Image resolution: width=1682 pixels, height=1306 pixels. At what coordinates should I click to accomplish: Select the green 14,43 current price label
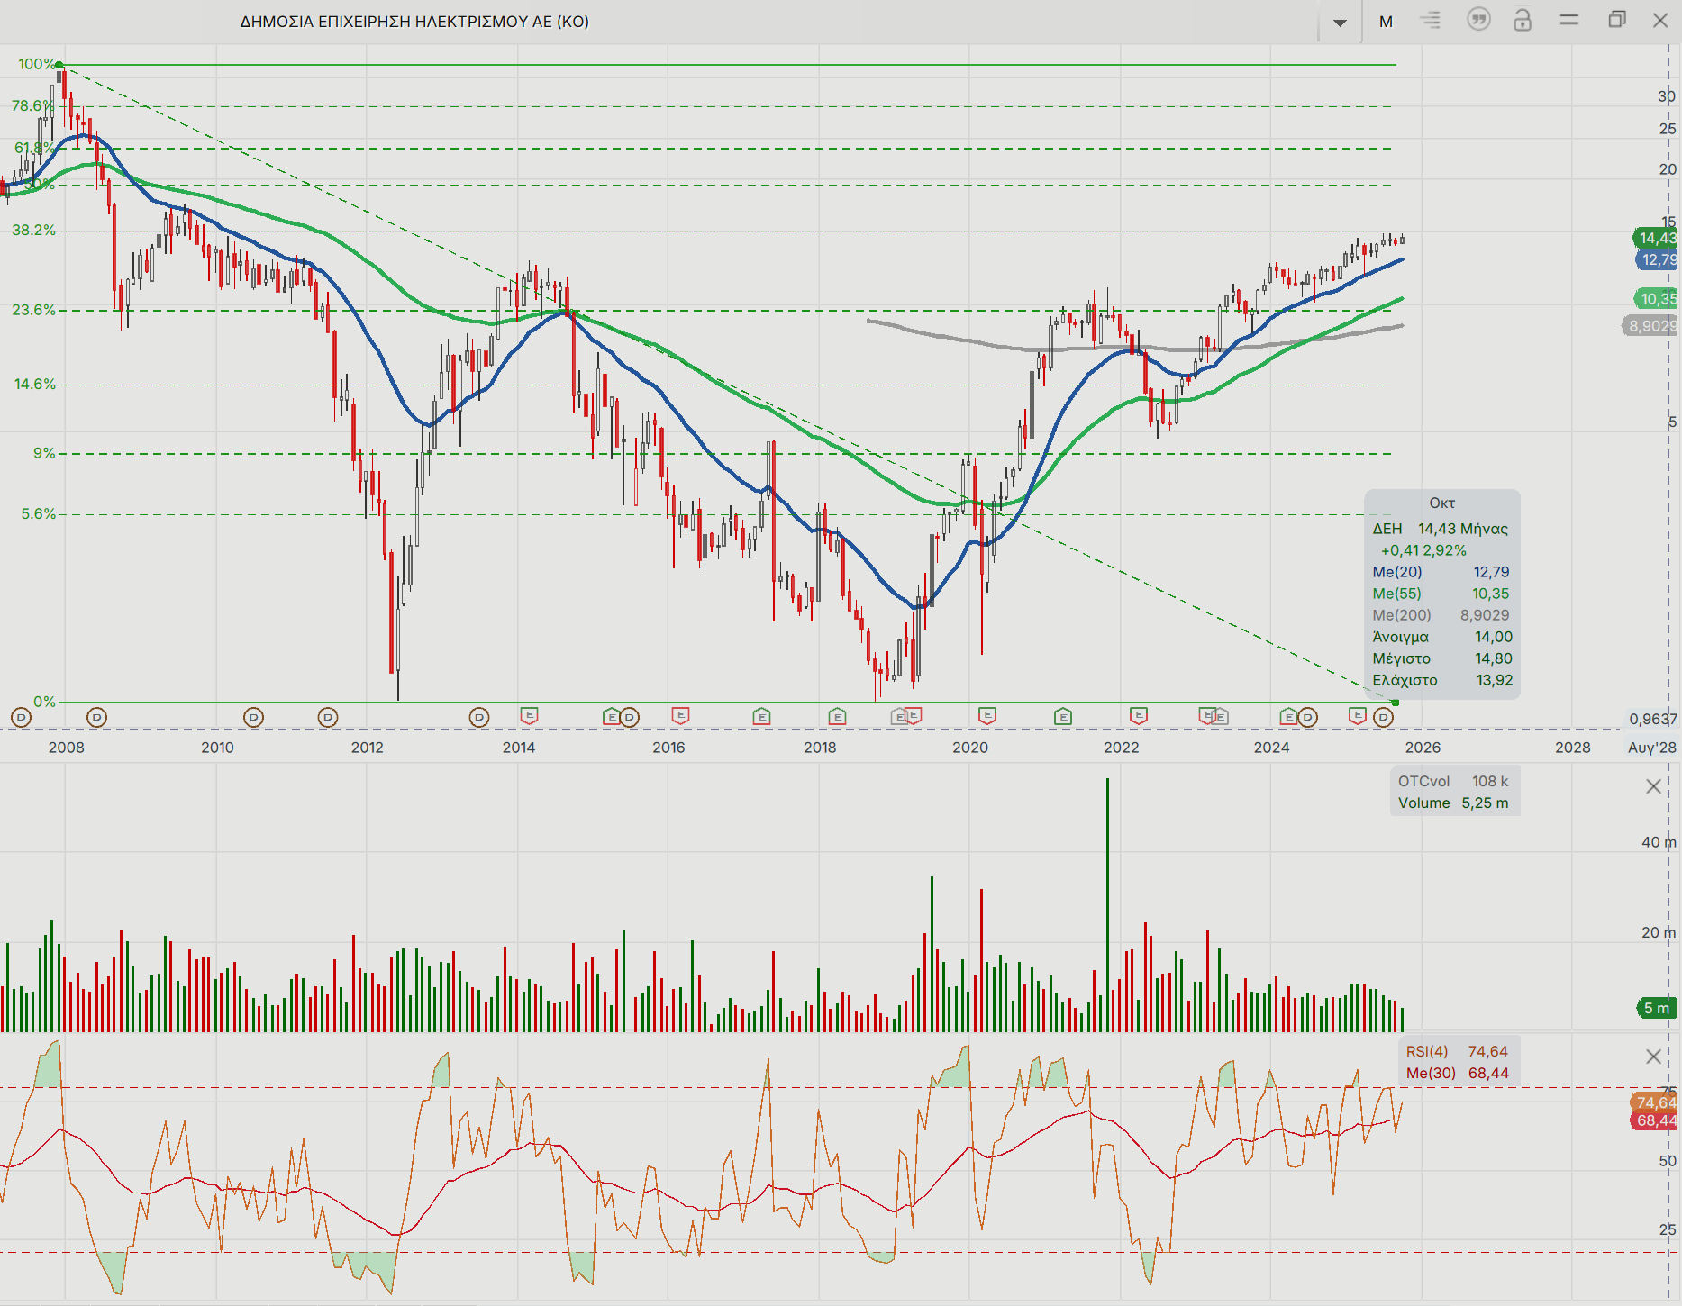(x=1656, y=238)
